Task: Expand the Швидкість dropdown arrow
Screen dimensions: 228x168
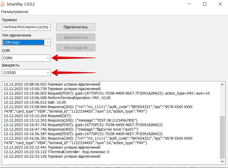Action: coord(47,72)
